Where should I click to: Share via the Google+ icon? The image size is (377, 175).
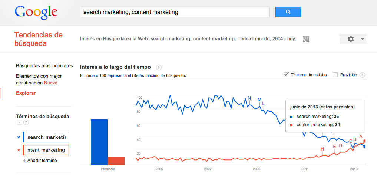click(x=306, y=39)
